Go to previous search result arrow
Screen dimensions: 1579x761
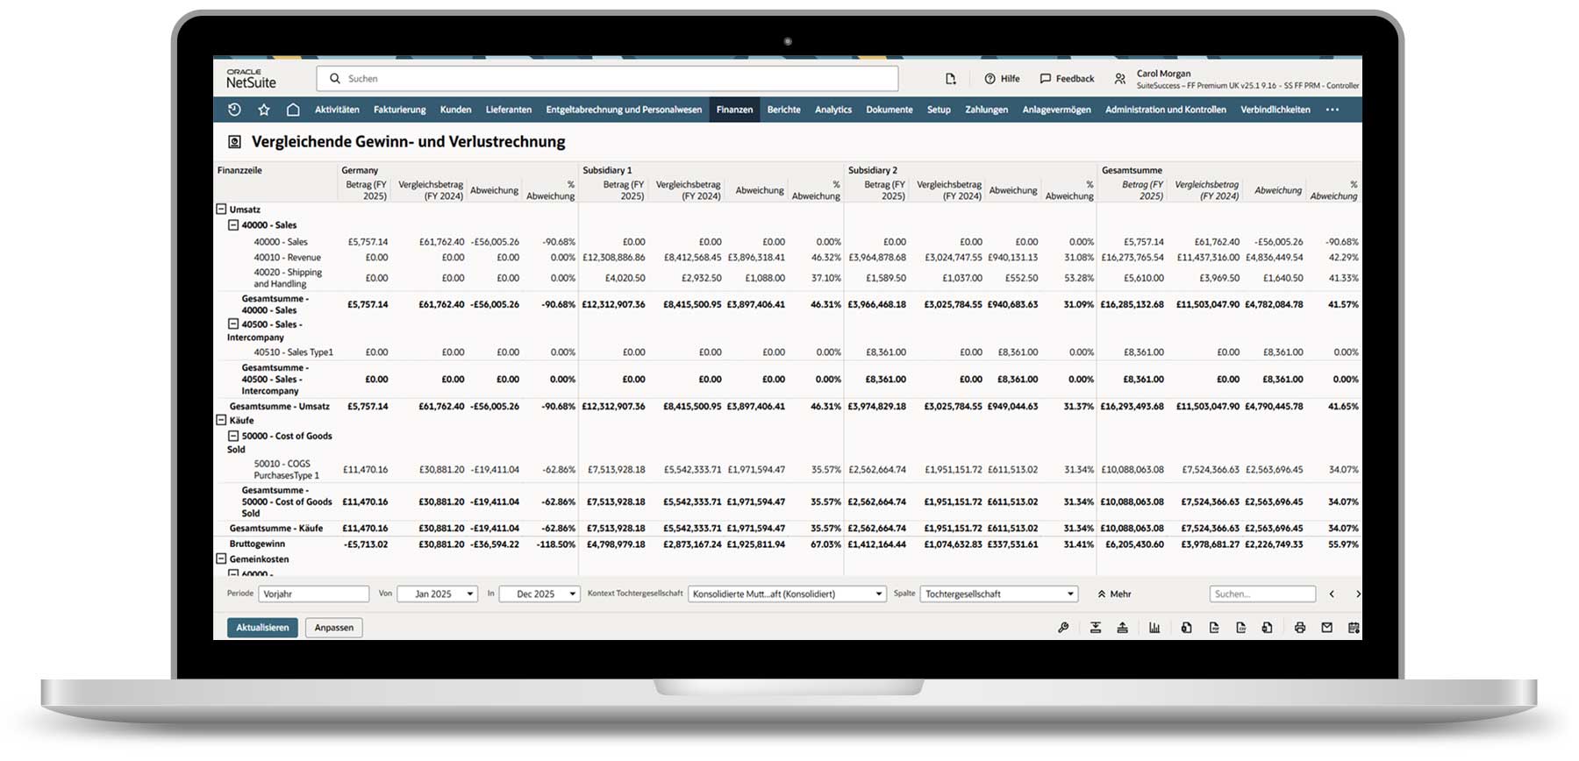click(x=1332, y=594)
